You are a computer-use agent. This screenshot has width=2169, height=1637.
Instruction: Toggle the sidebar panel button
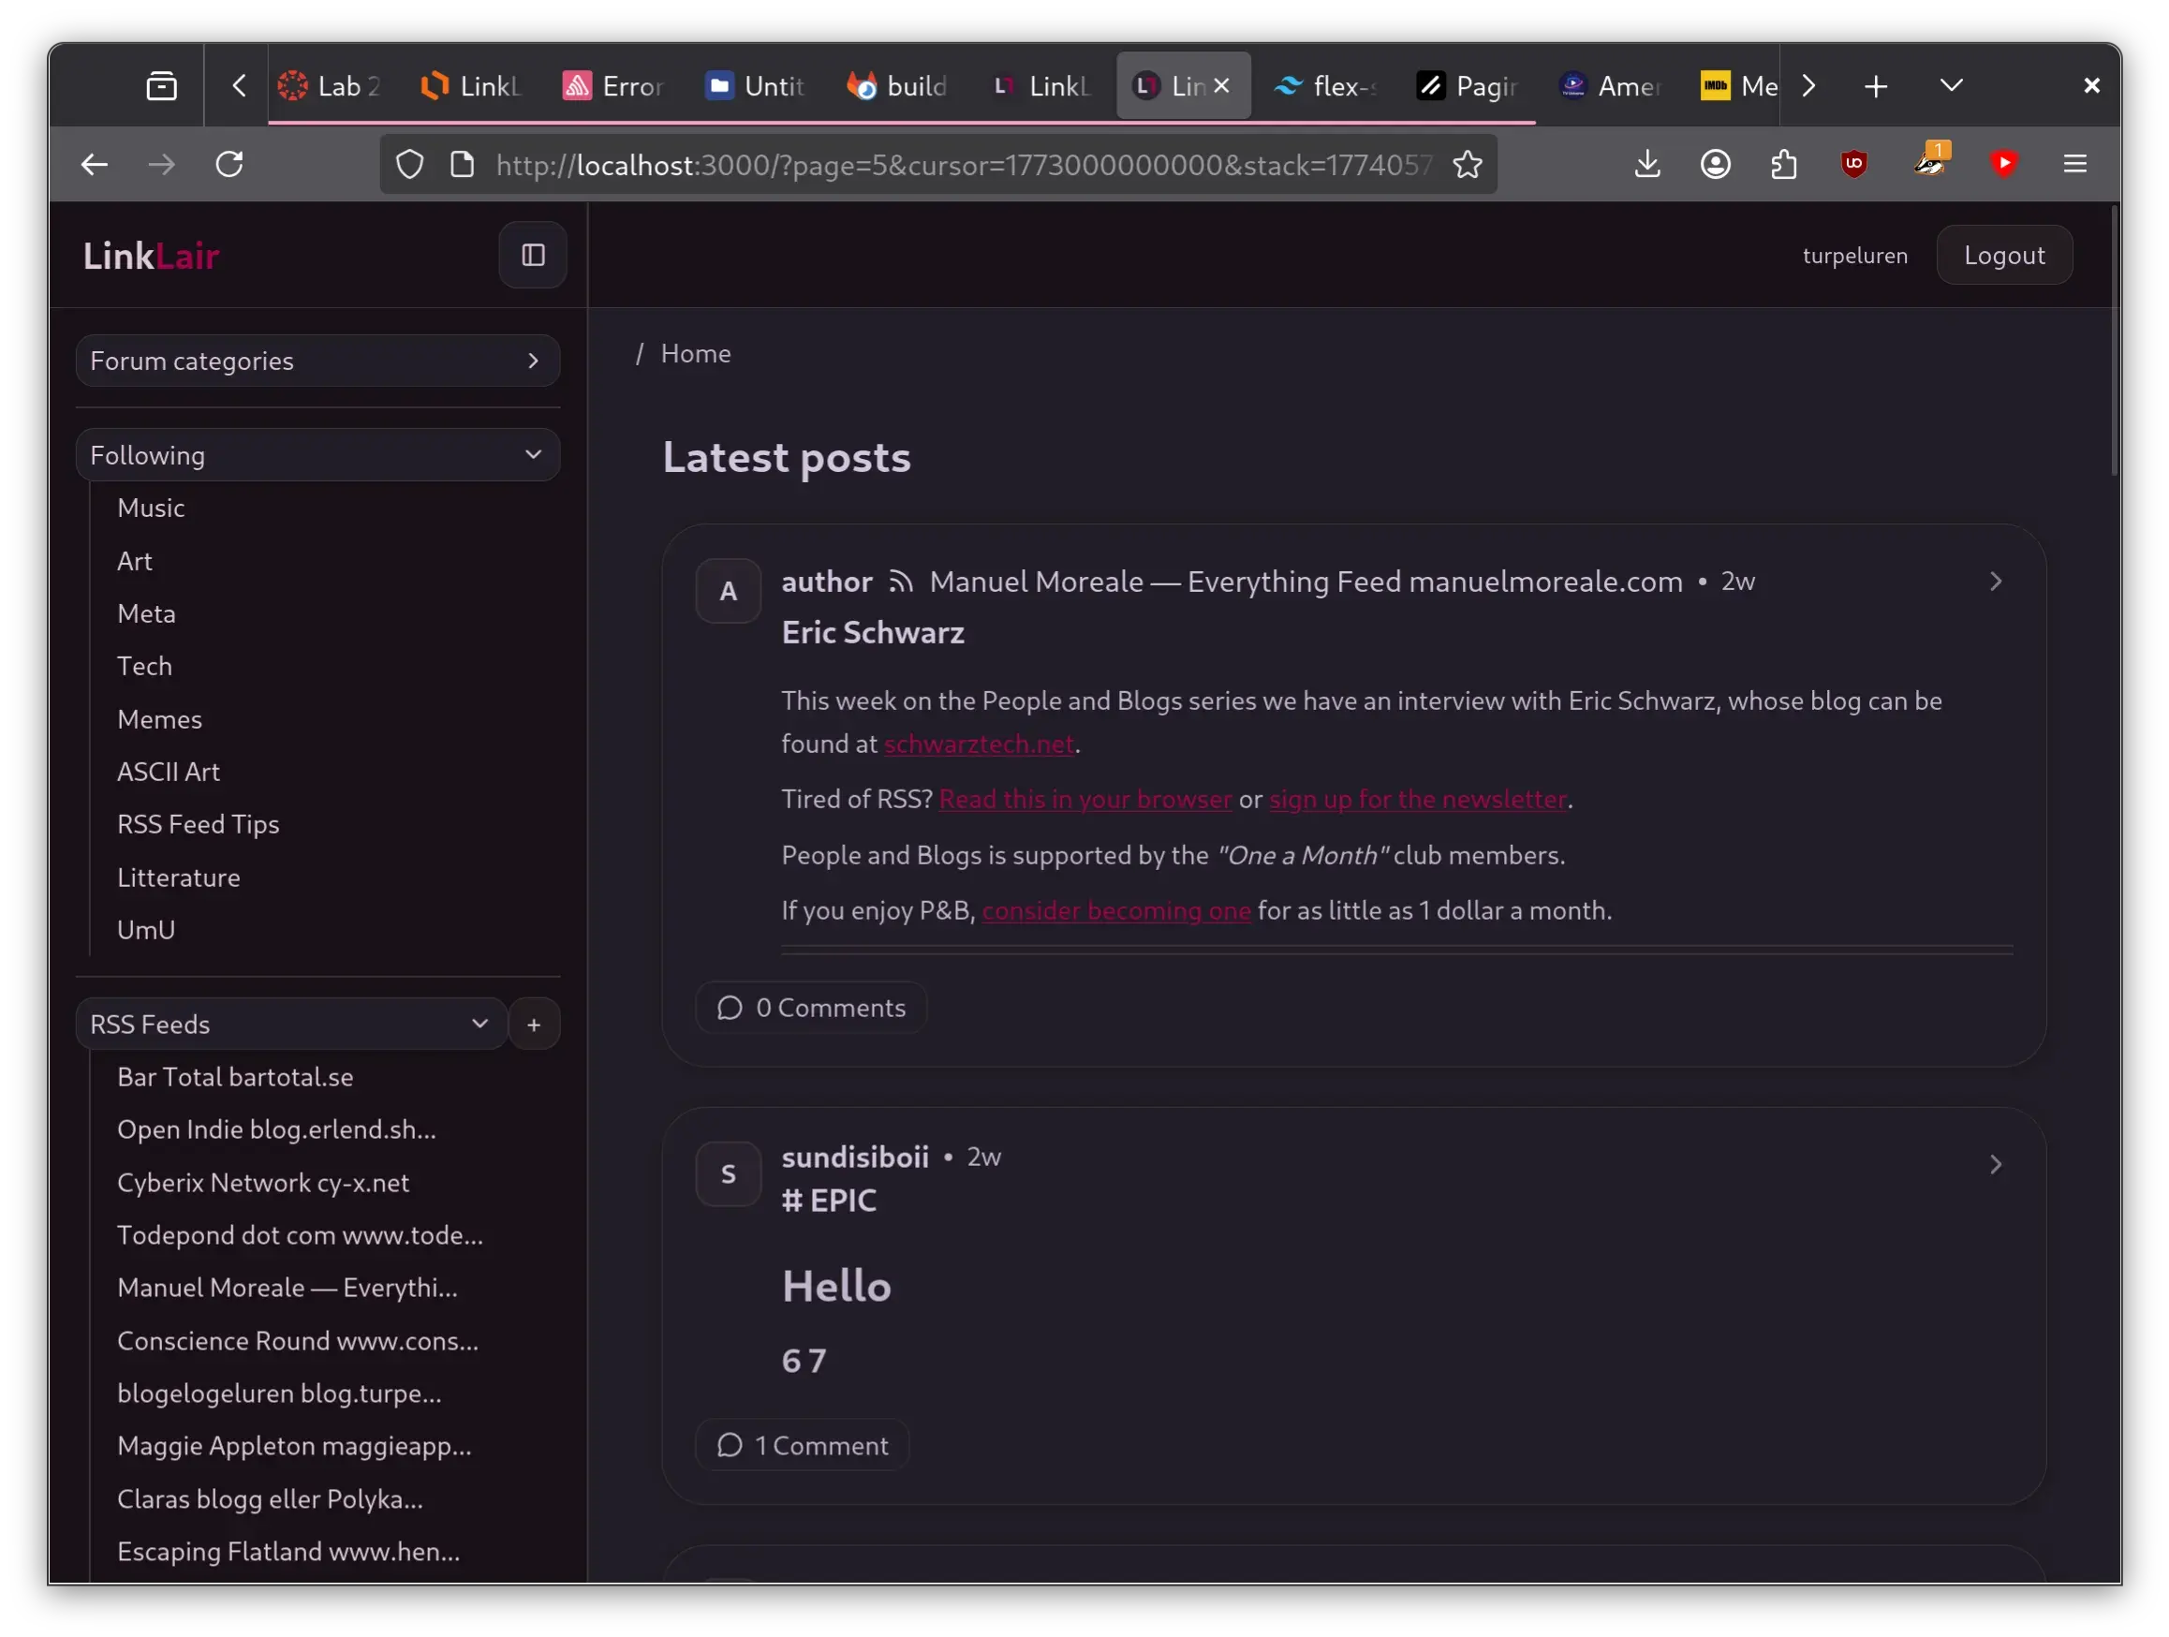(533, 255)
